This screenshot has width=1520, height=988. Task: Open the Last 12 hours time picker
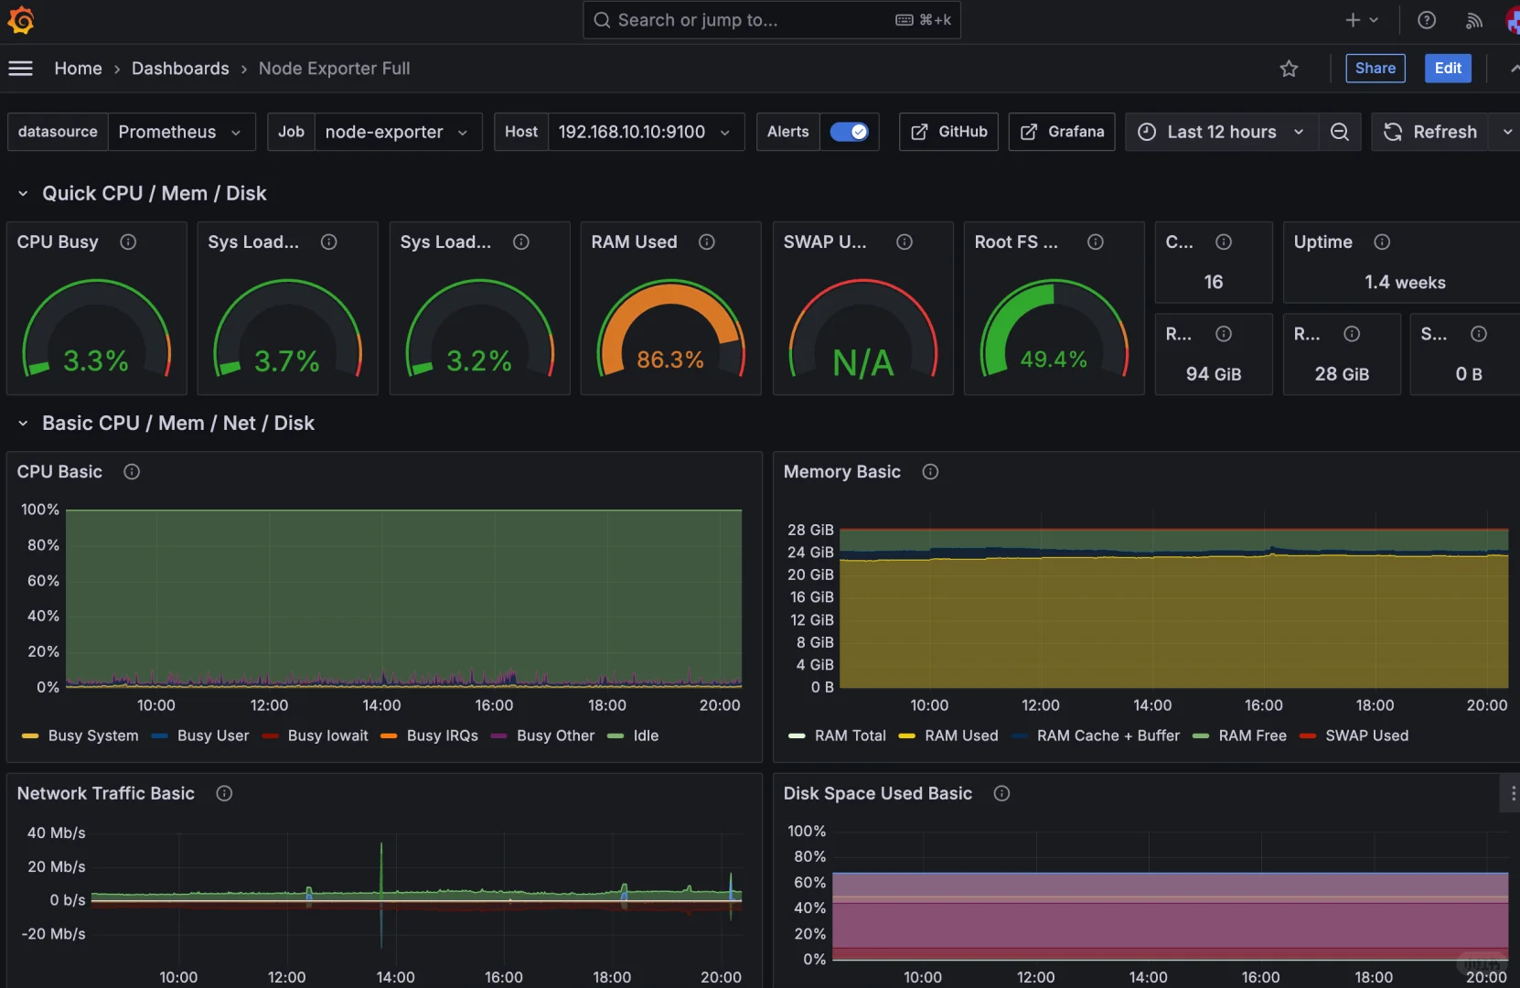tap(1222, 132)
